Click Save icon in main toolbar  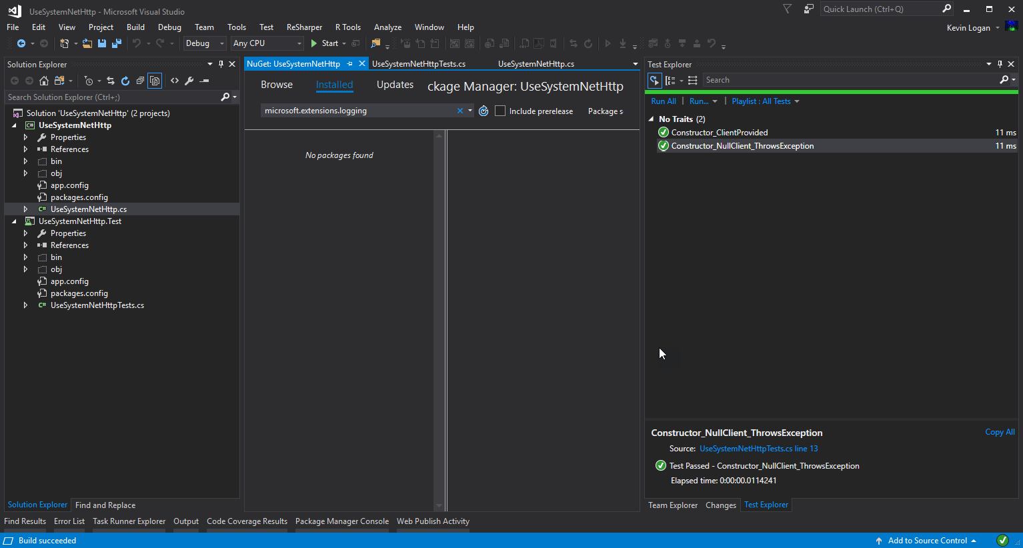click(x=102, y=43)
